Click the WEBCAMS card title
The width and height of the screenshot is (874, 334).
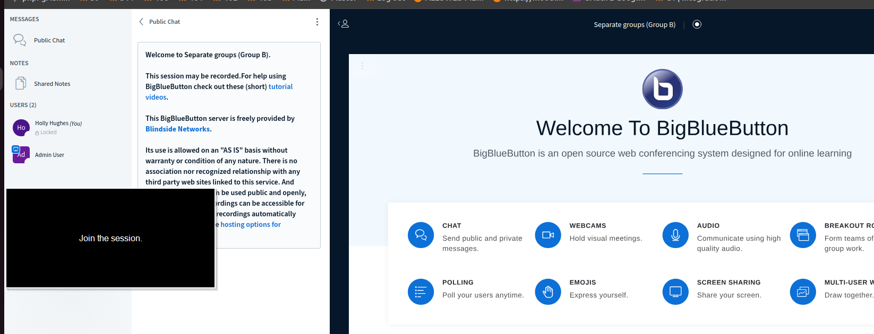click(x=588, y=226)
